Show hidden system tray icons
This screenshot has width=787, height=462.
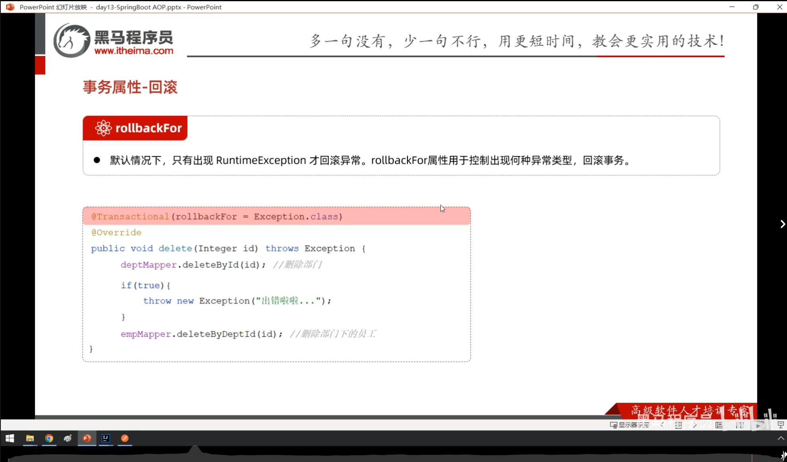[x=781, y=438]
